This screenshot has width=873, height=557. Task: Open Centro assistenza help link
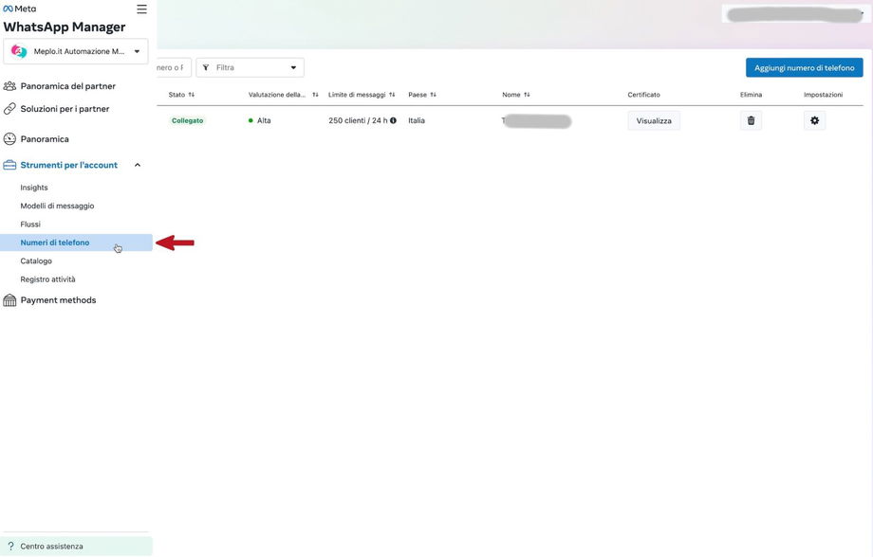(x=52, y=547)
